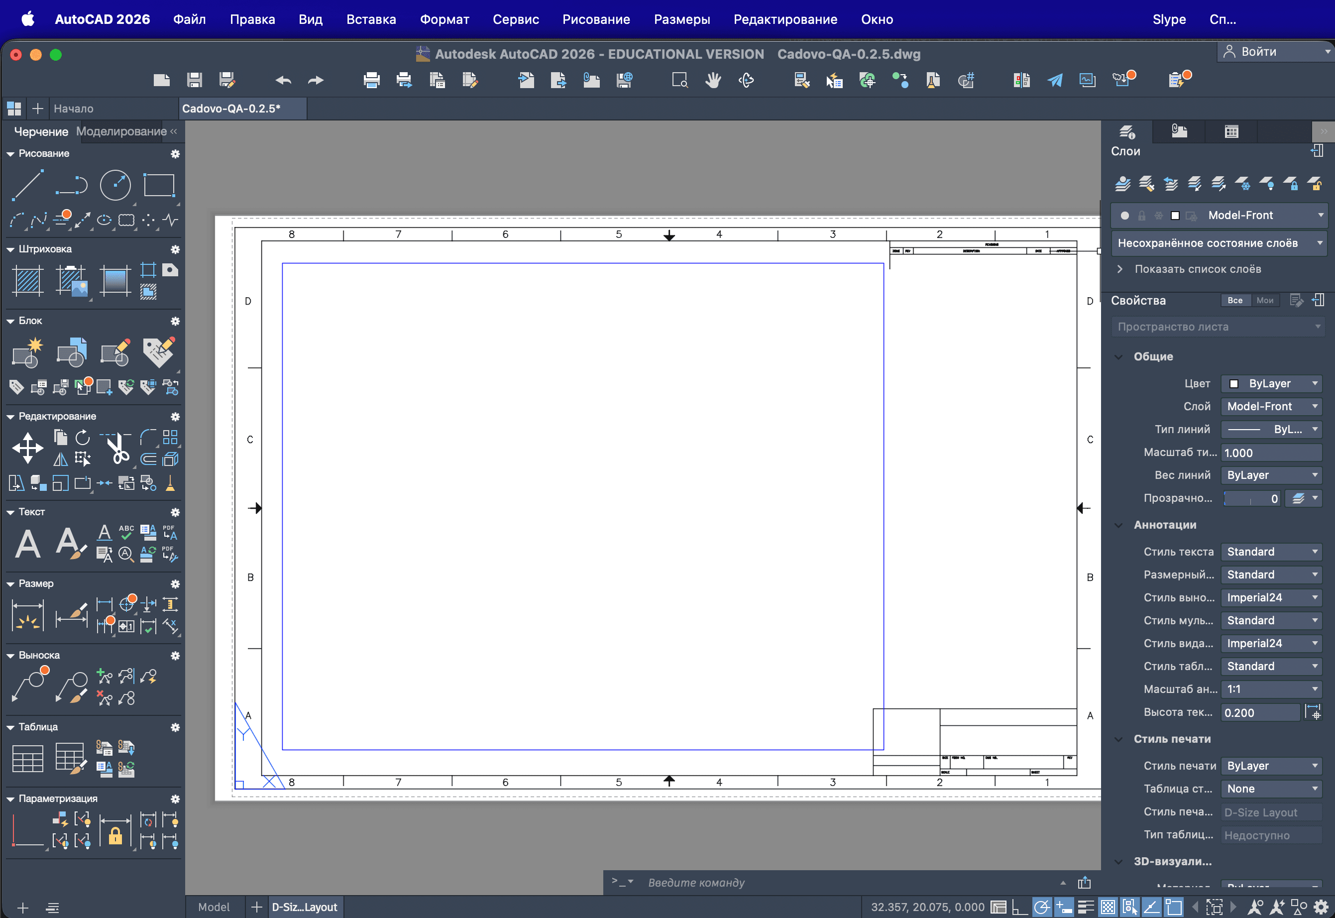Select the Rectangle drawing tool
This screenshot has width=1335, height=918.
click(x=159, y=185)
